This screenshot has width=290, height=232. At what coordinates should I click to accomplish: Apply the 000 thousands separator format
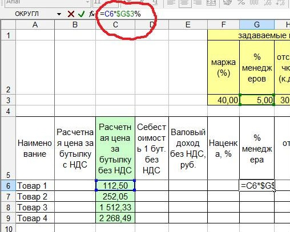(254, 3)
